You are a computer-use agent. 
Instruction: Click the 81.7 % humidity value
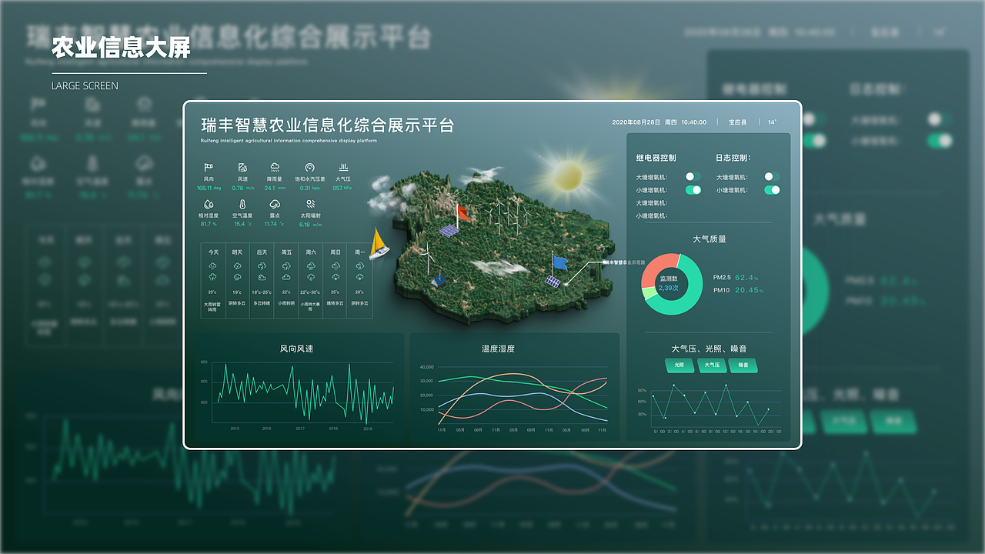coord(209,225)
